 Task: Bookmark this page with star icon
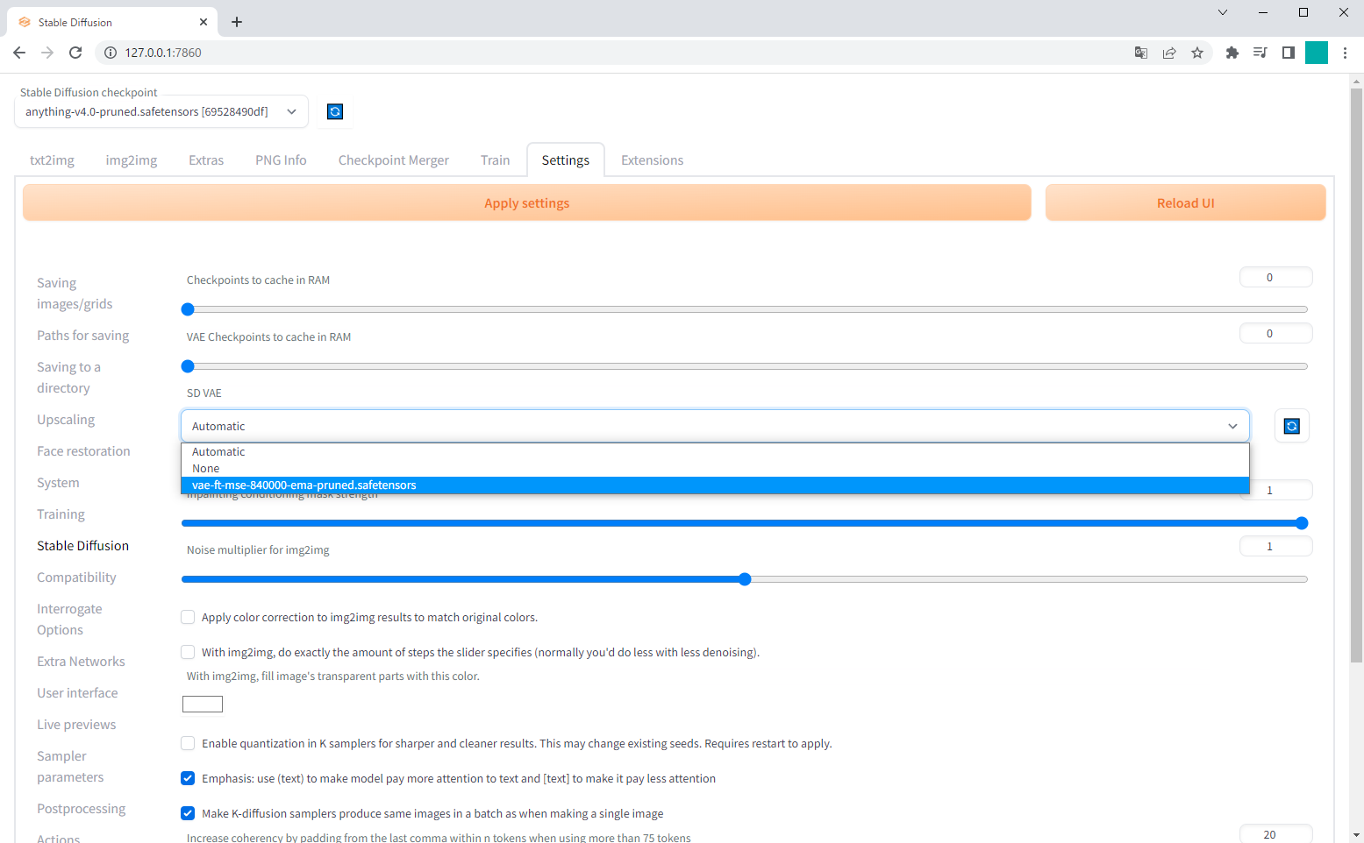1197,53
